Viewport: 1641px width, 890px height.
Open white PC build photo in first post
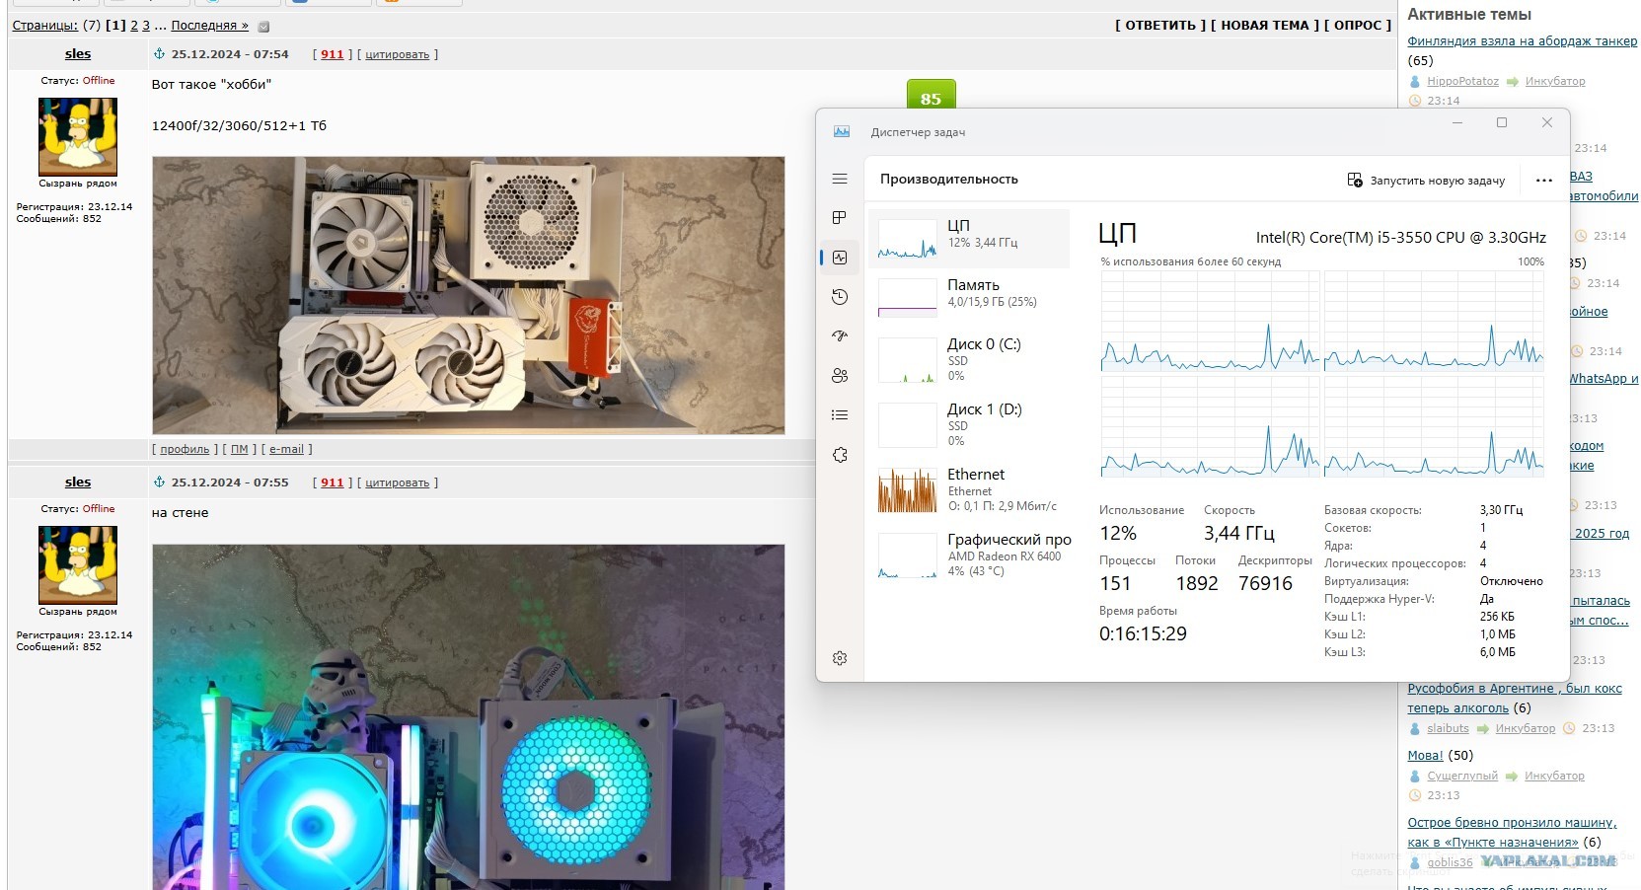[469, 295]
